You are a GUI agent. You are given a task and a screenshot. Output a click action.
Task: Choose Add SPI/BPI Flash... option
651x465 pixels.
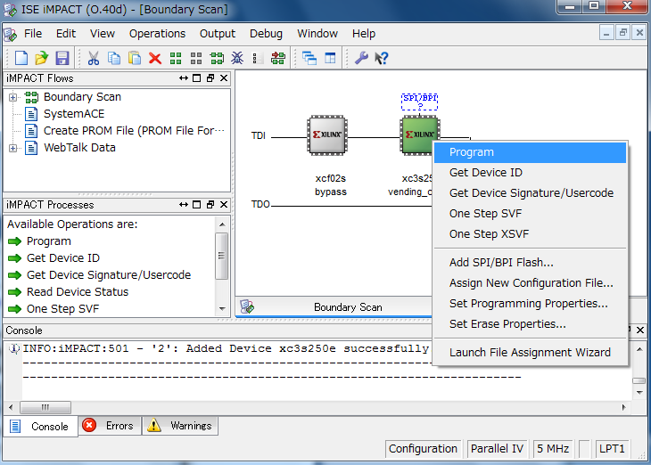tap(530, 263)
